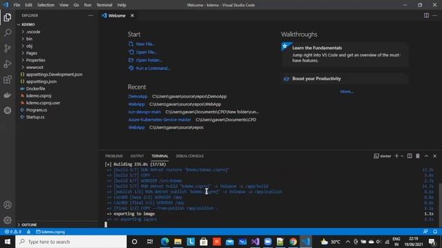Viewport: 442px width, 248px height.
Task: Open the Terminal menu
Action: [104, 5]
